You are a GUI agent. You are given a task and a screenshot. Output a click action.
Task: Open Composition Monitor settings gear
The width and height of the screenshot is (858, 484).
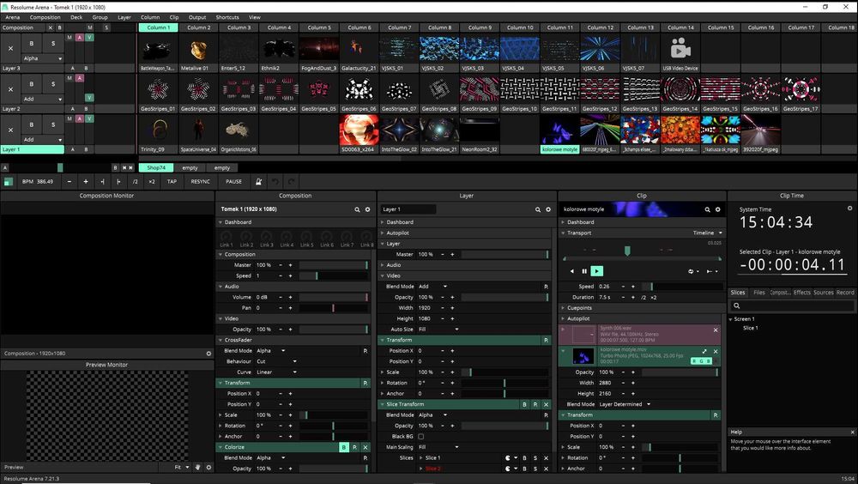[x=208, y=353]
